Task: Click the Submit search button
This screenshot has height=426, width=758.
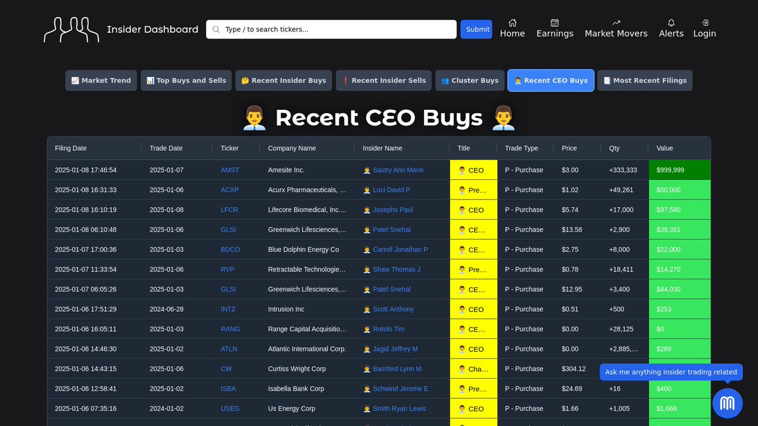Action: pos(476,29)
